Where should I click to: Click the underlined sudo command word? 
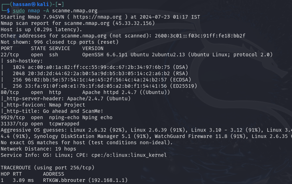point(19,11)
